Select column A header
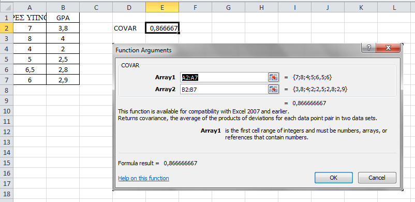 tap(29, 8)
